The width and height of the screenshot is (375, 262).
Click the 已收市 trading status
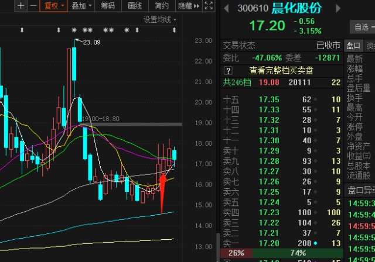328,46
